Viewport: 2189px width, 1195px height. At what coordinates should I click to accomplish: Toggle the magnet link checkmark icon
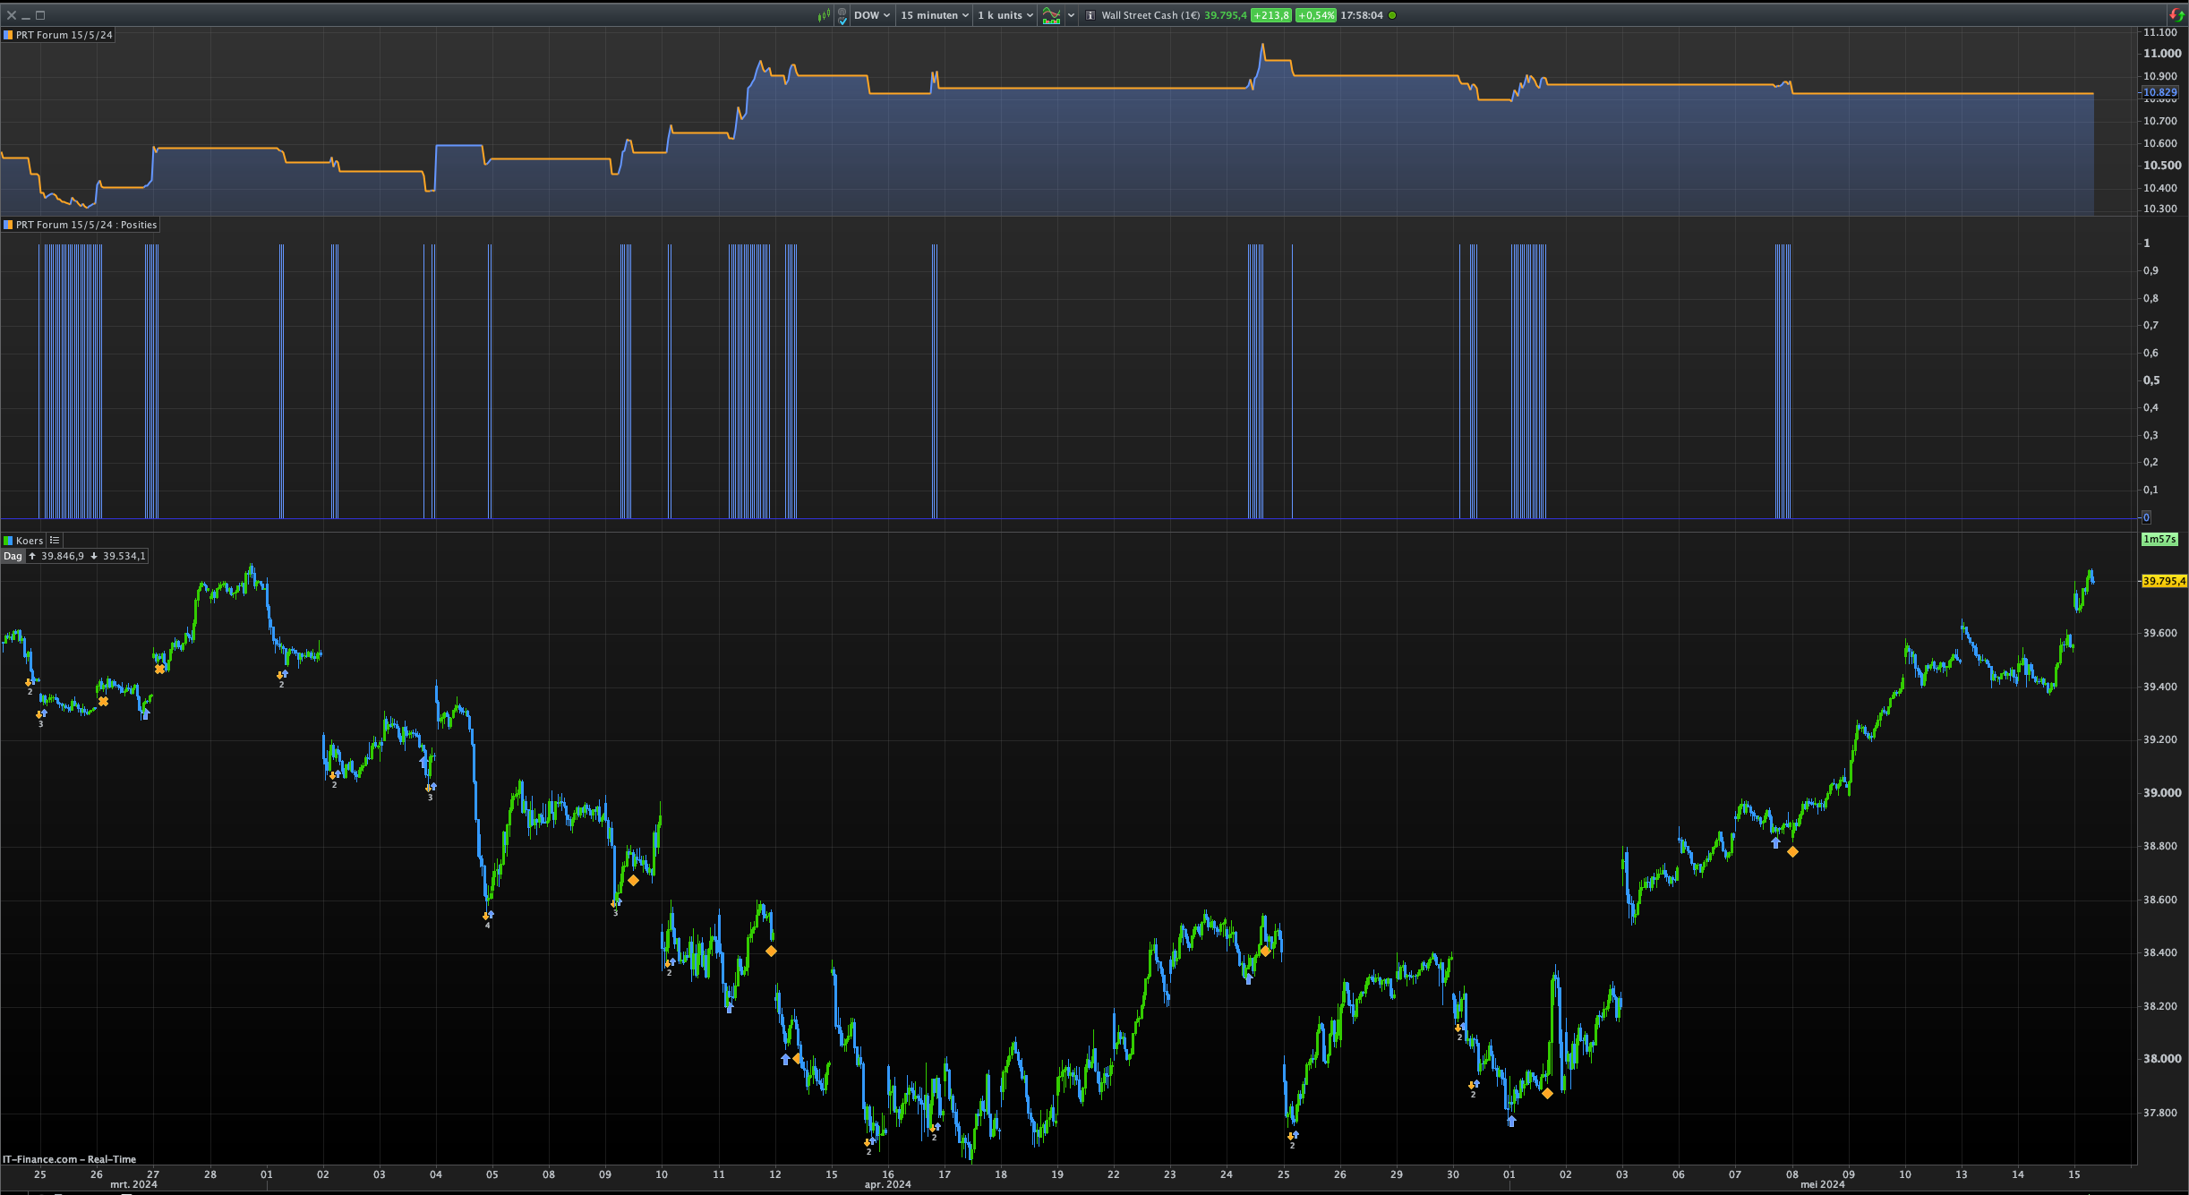[842, 15]
